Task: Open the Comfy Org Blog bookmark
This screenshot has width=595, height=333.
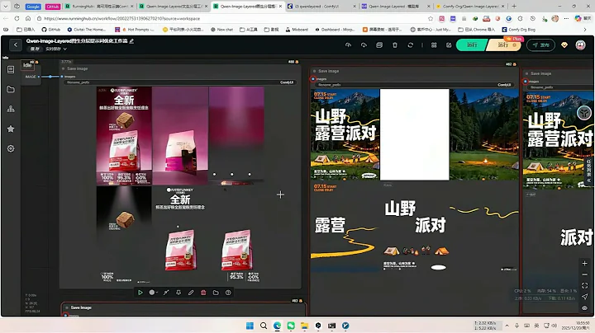Action: coord(519,29)
